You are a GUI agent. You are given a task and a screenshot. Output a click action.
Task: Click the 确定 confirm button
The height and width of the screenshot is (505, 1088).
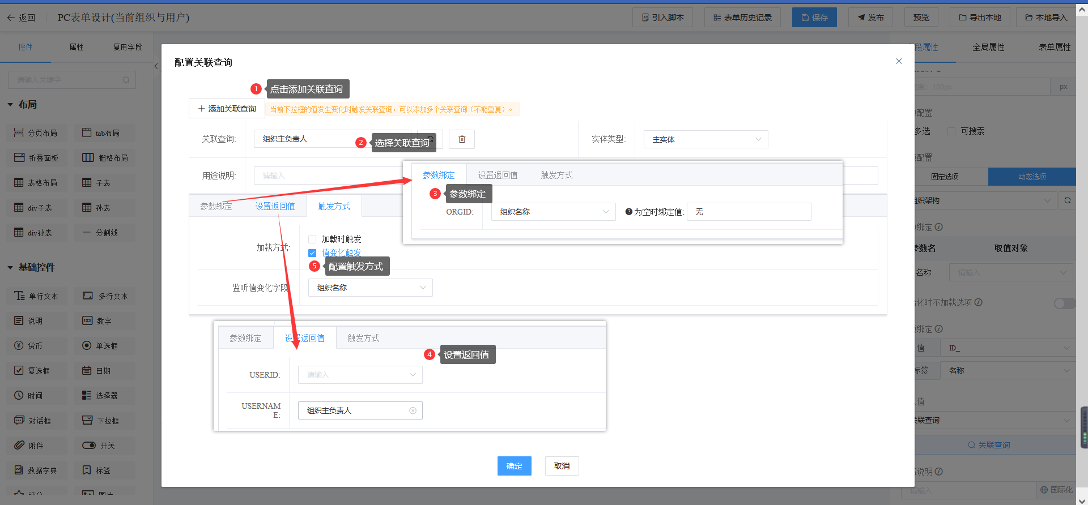pyautogui.click(x=514, y=466)
